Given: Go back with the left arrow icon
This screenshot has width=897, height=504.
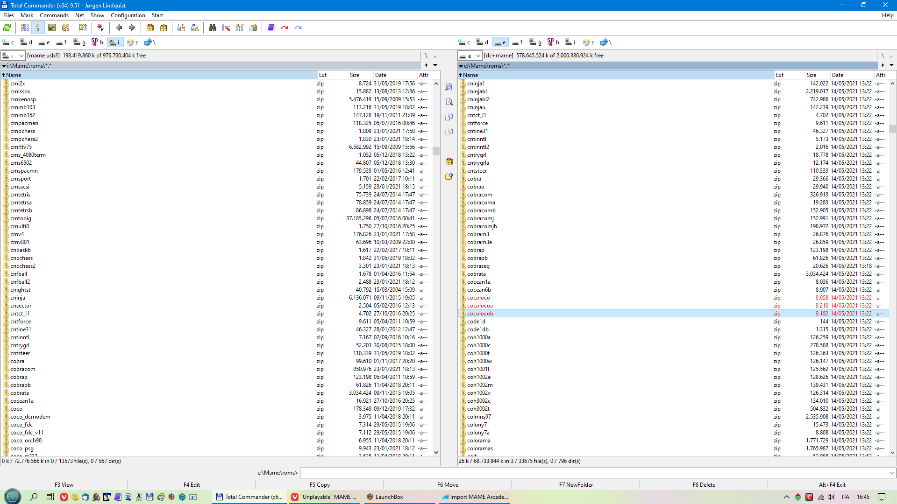Looking at the screenshot, I should (x=119, y=28).
